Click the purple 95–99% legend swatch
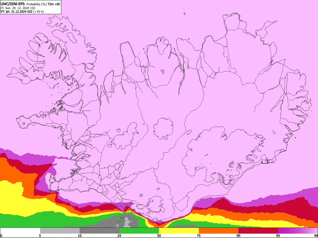318x238 pixels. click(298, 231)
